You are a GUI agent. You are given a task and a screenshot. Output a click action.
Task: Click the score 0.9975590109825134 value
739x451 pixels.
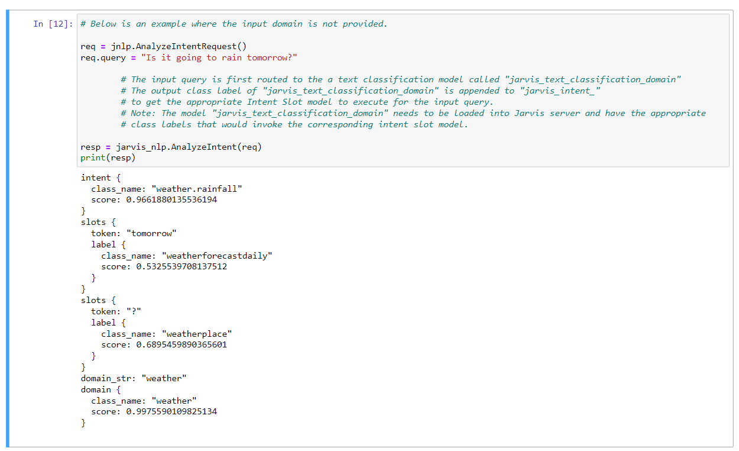click(171, 411)
